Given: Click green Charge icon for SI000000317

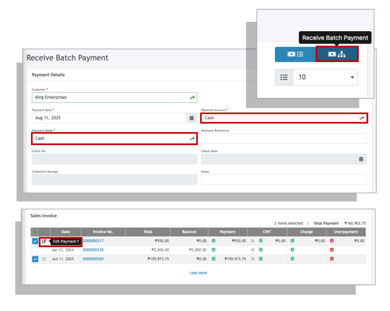Looking at the screenshot, I should (x=292, y=241).
